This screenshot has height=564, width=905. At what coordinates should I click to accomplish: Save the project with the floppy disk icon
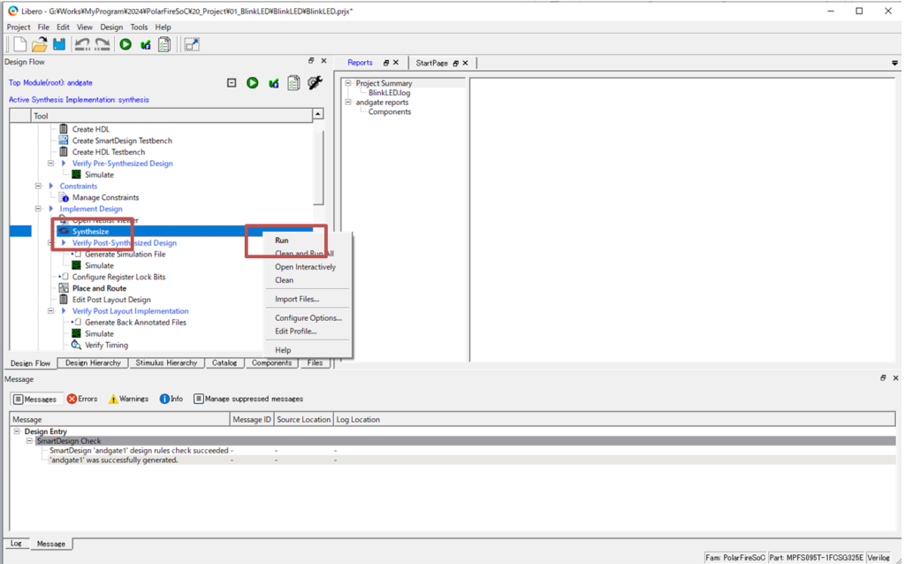point(59,44)
